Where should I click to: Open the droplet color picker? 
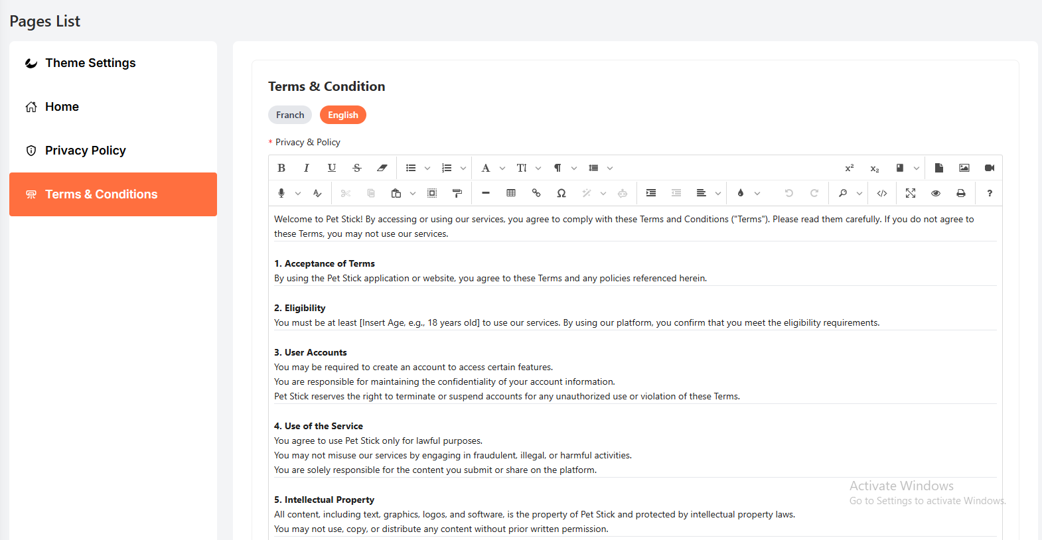741,193
